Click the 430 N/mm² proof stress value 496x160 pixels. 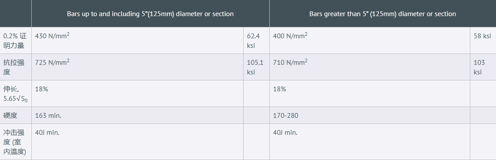pyautogui.click(x=52, y=35)
